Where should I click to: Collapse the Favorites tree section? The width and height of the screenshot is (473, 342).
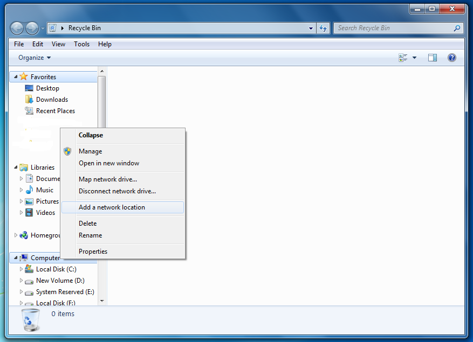[x=16, y=77]
